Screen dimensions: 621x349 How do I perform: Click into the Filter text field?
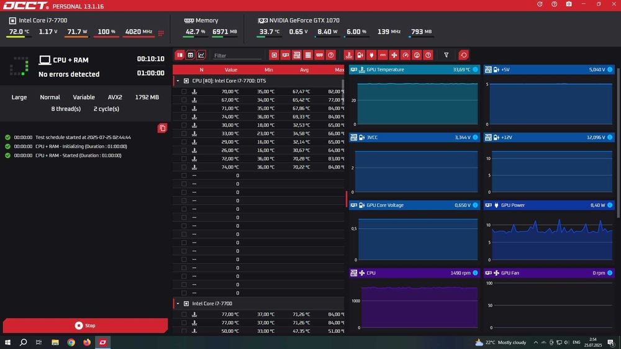(x=237, y=56)
